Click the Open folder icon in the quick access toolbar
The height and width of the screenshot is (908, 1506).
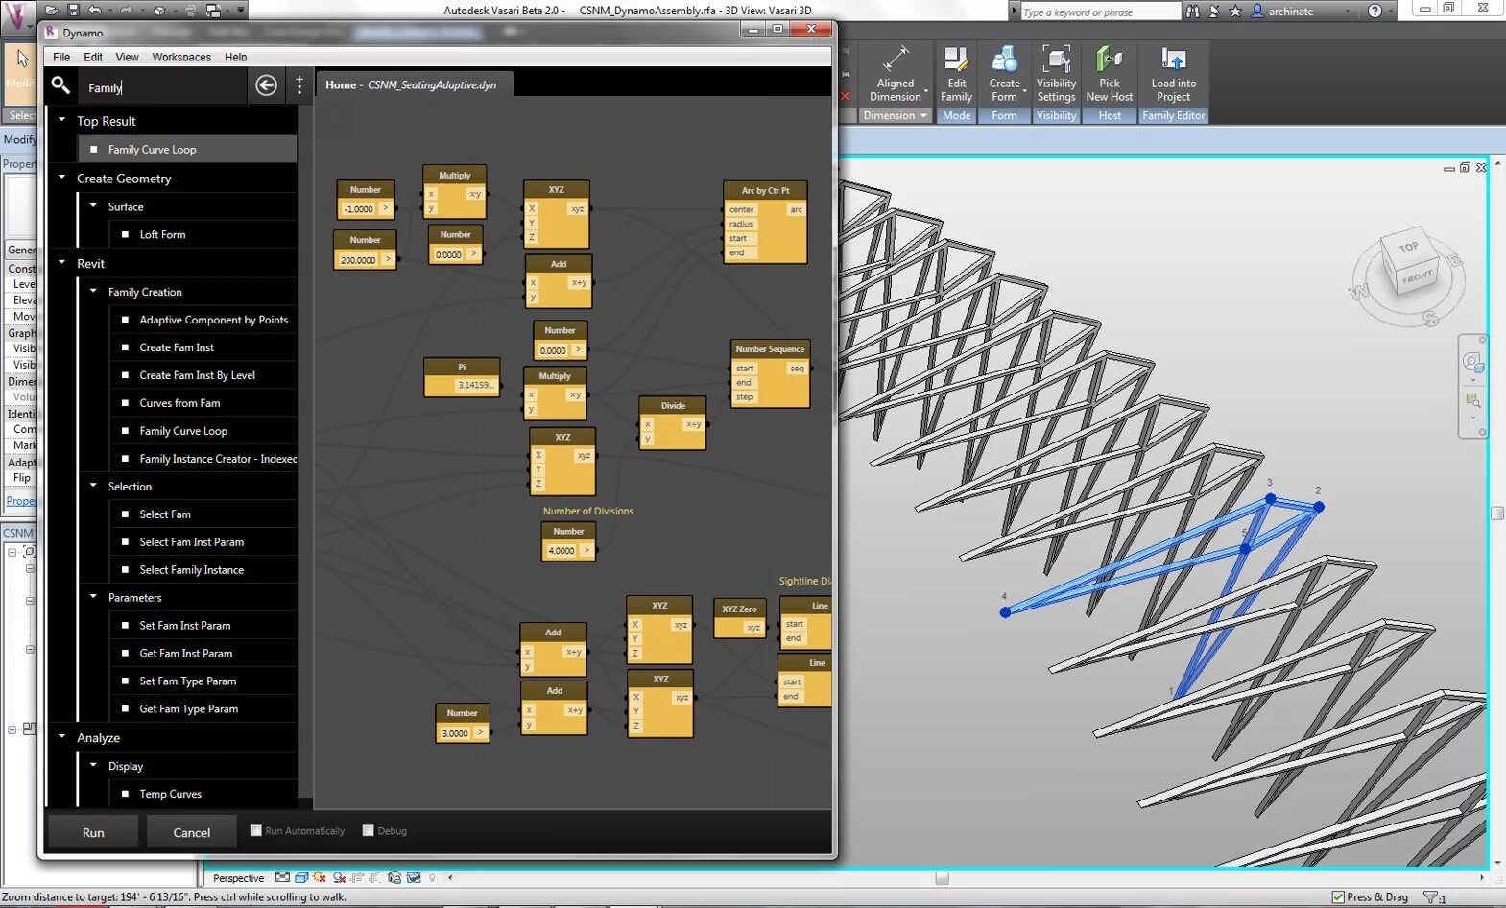pos(52,11)
